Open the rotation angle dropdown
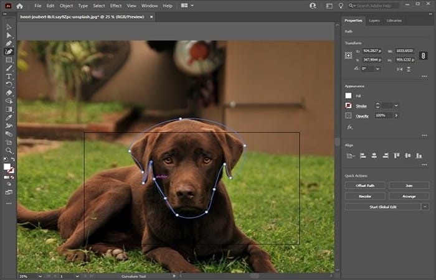This screenshot has height=280, width=436. click(x=377, y=68)
